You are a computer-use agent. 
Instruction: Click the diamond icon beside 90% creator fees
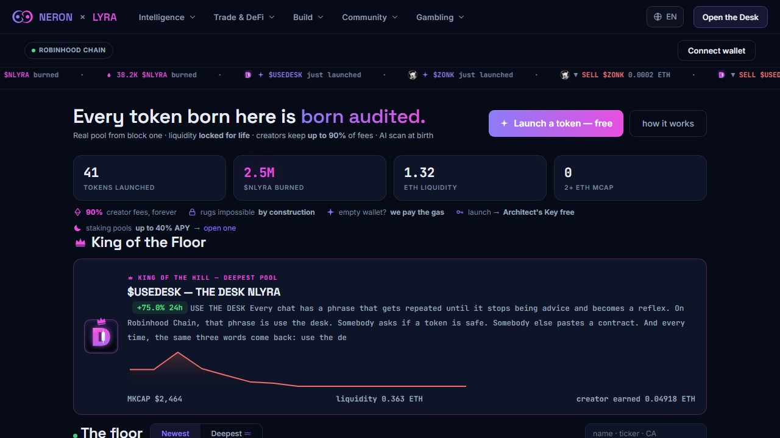click(77, 212)
